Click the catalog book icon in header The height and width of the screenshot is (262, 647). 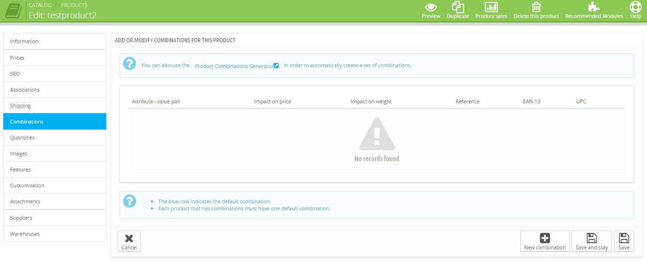pos(13,10)
